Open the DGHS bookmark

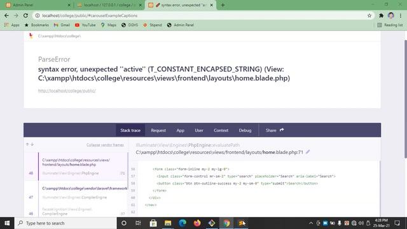coord(130,25)
